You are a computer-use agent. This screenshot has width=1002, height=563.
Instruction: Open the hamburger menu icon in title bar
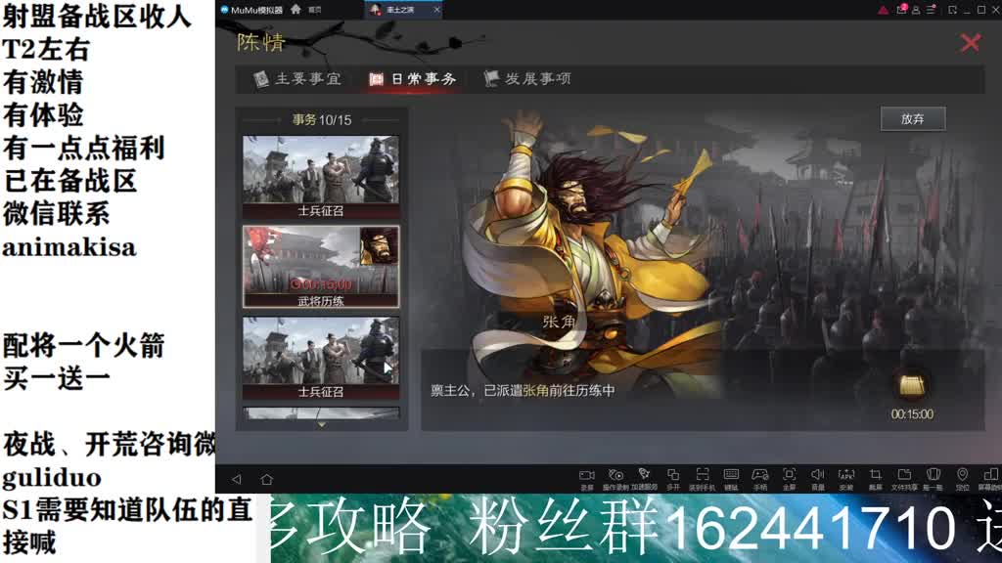(932, 10)
